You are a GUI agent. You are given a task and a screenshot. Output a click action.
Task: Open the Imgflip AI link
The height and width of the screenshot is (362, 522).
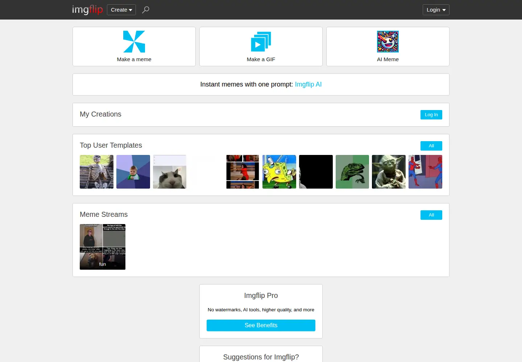[308, 84]
